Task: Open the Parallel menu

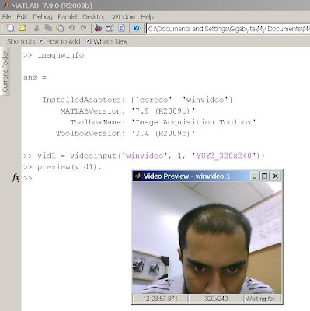Action: pos(68,17)
